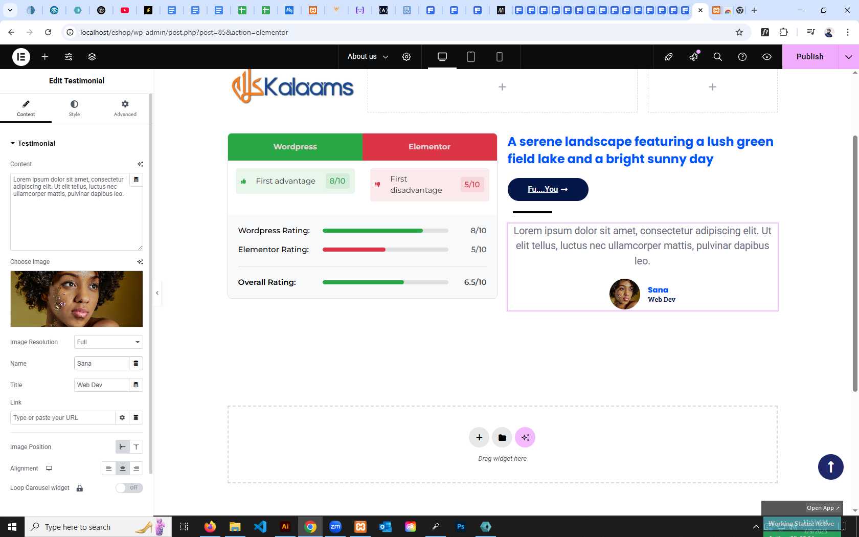
Task: Click AI icon next to Content label
Action: point(140,164)
